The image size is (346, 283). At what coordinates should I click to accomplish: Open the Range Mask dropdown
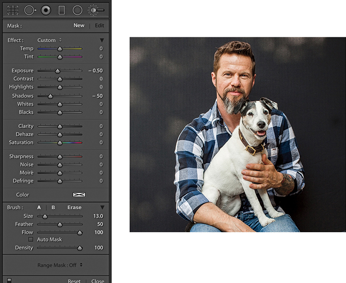60,265
